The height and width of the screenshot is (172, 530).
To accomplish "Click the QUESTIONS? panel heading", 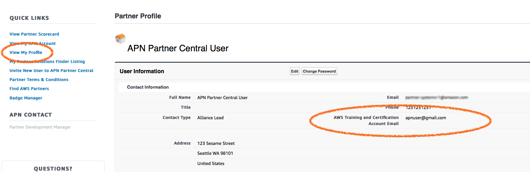I will pos(53,169).
